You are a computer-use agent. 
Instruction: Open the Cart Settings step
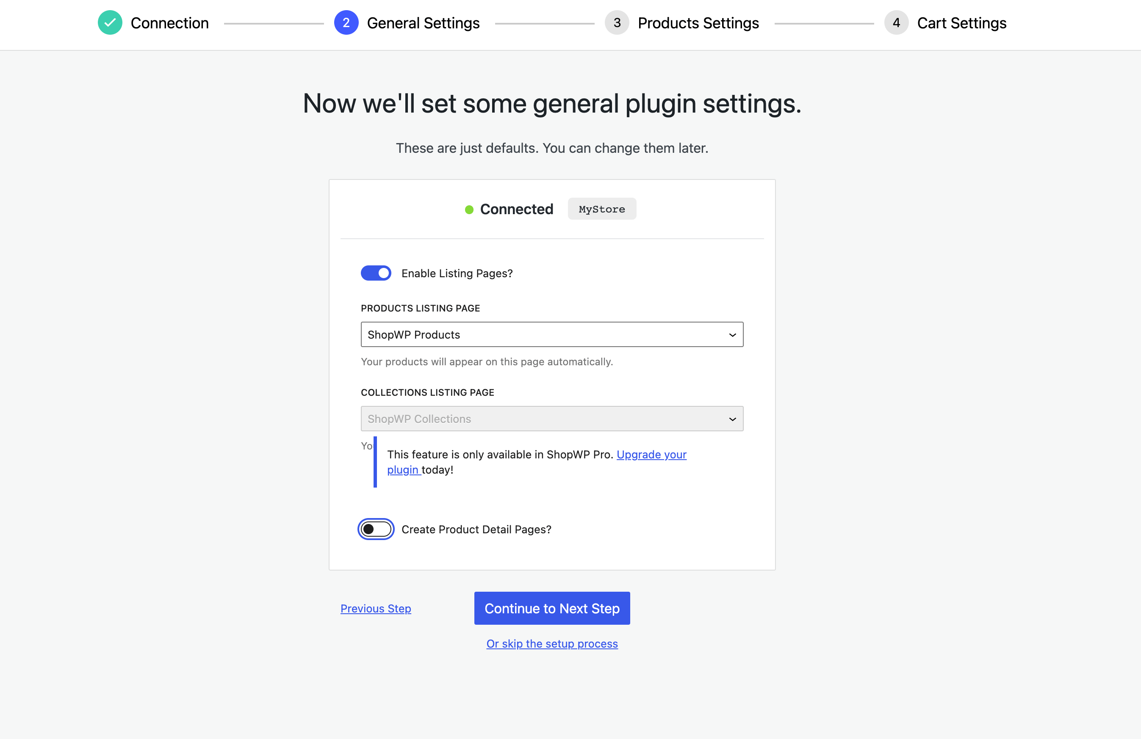tap(961, 23)
